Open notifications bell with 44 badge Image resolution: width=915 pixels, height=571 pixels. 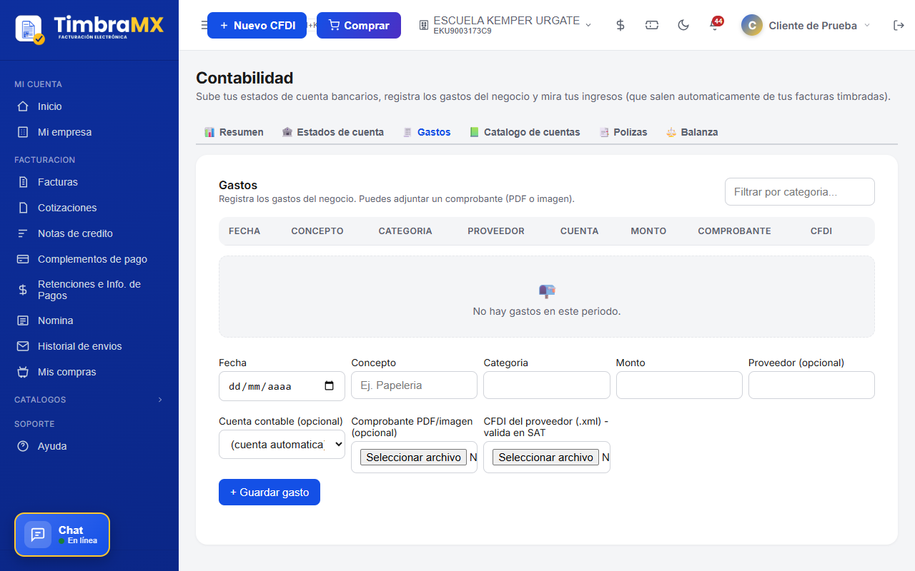tap(715, 26)
